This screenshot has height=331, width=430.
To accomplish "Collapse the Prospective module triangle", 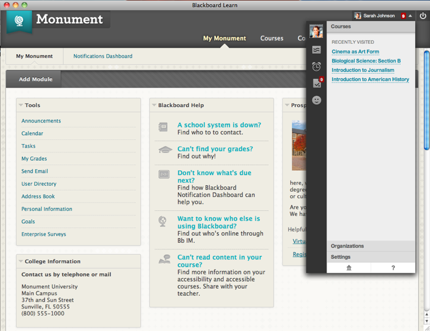I will tap(287, 105).
